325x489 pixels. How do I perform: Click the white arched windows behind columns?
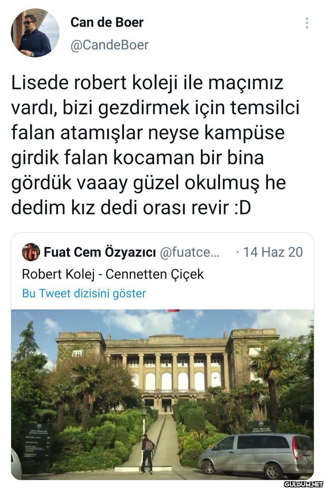[178, 381]
